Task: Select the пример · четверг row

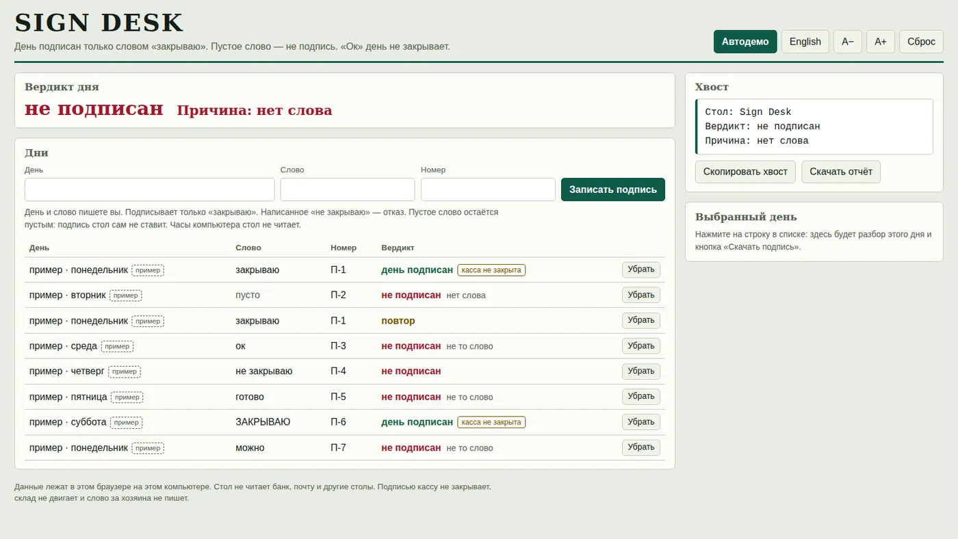Action: point(345,371)
